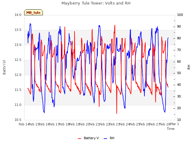Screen dimensions: 193x144
Task: Click the 40 tick on RH axis
Action: (179, 85)
